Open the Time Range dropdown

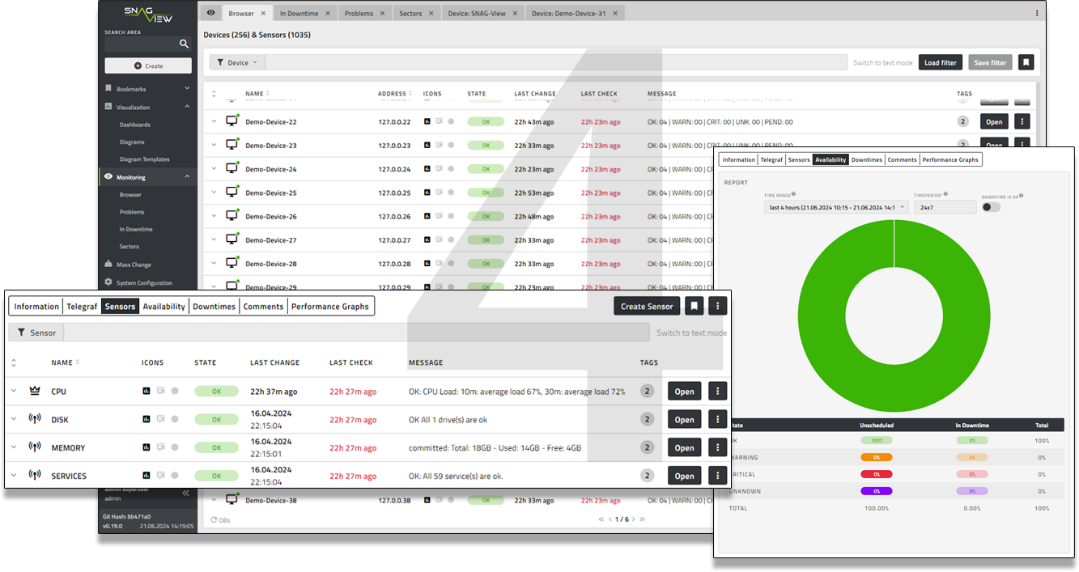click(836, 207)
